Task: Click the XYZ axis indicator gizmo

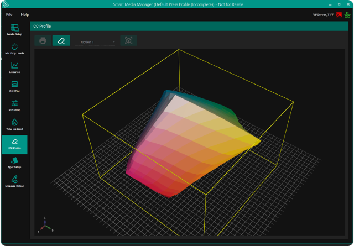Action: click(x=45, y=226)
